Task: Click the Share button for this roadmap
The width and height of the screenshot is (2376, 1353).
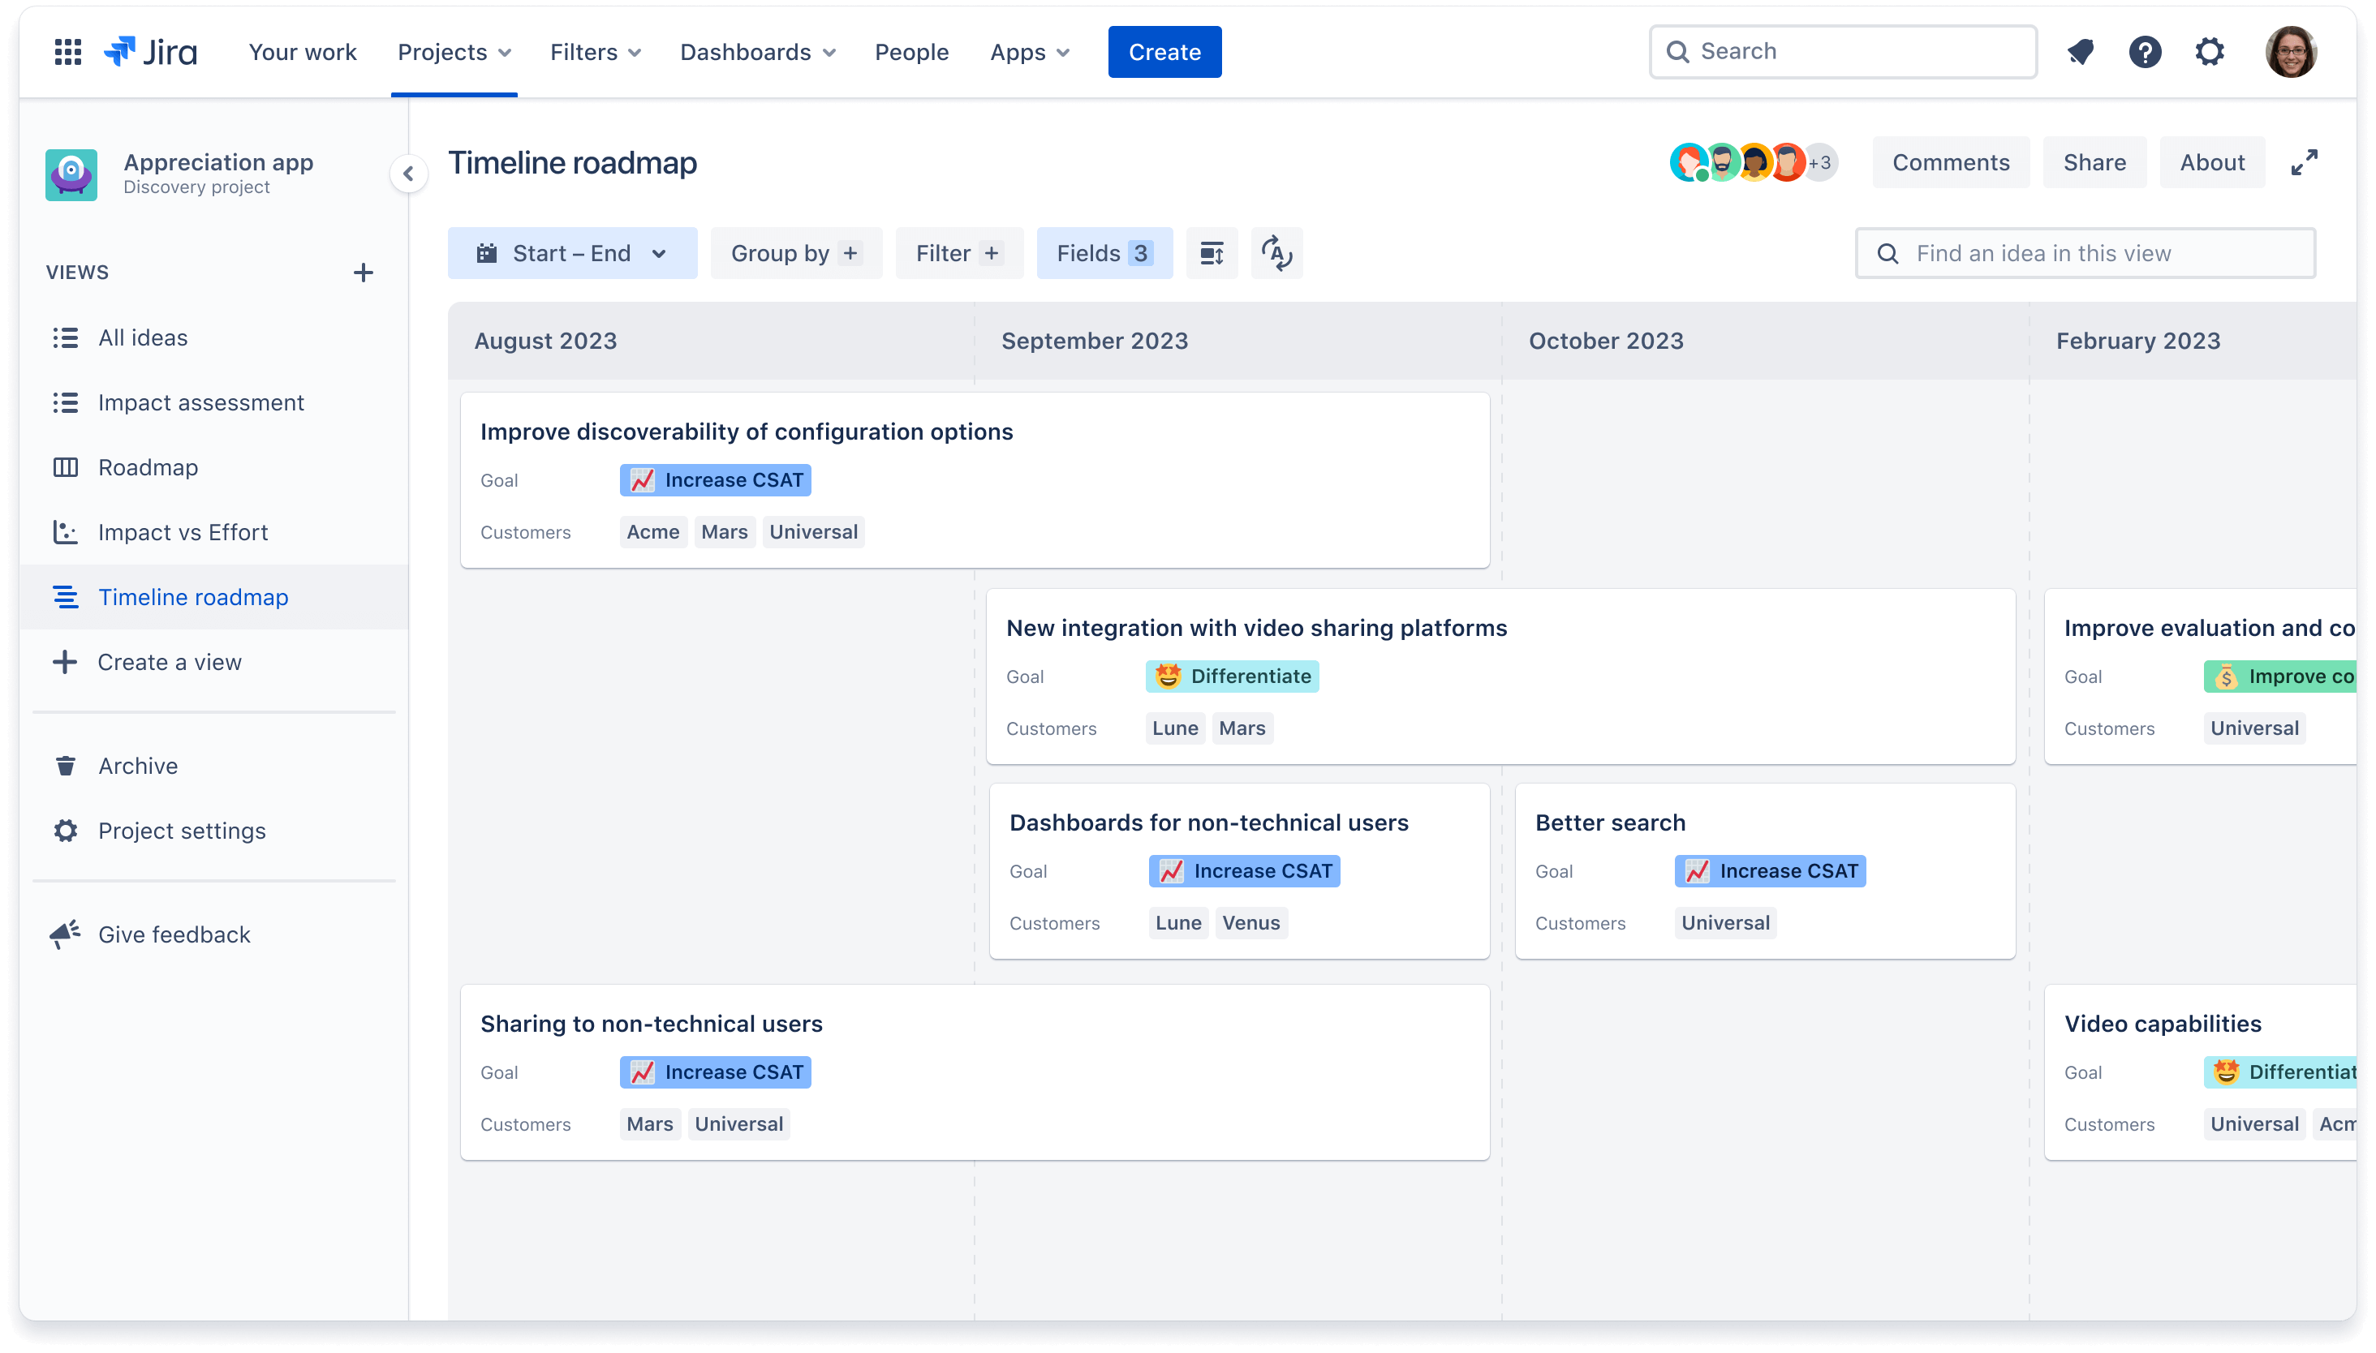Action: (x=2094, y=161)
